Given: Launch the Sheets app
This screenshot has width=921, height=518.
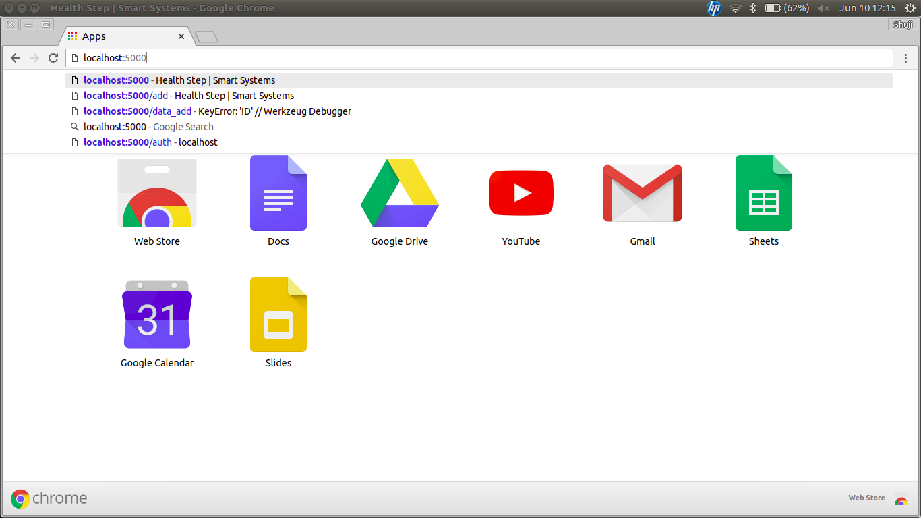Looking at the screenshot, I should [x=764, y=193].
